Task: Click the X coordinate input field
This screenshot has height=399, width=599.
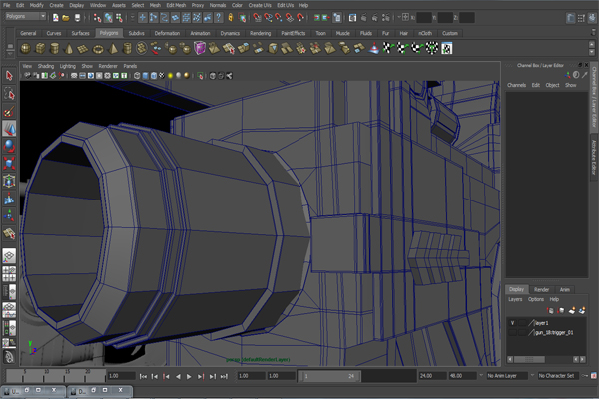Action: (x=424, y=18)
